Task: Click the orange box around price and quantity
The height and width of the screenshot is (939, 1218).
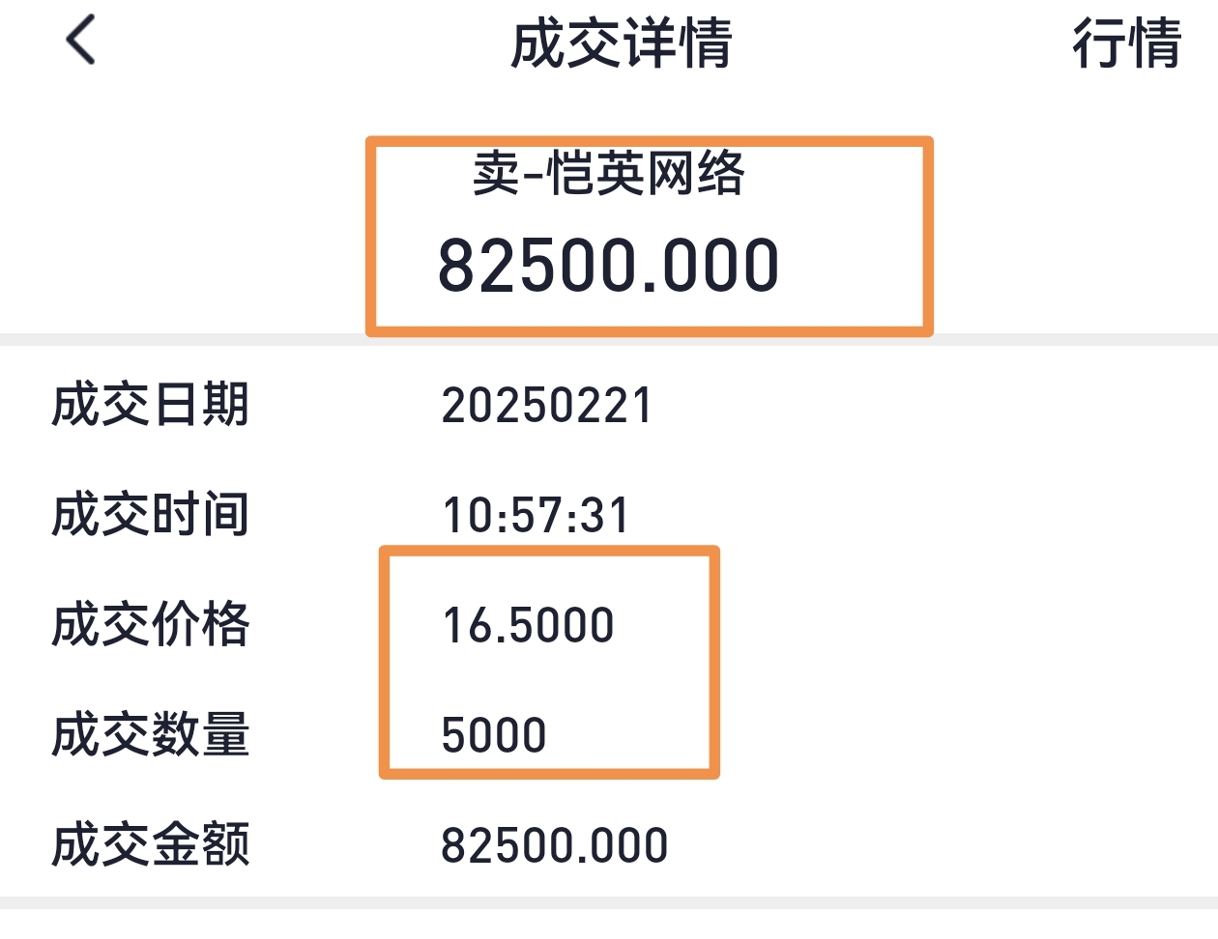Action: (x=714, y=663)
